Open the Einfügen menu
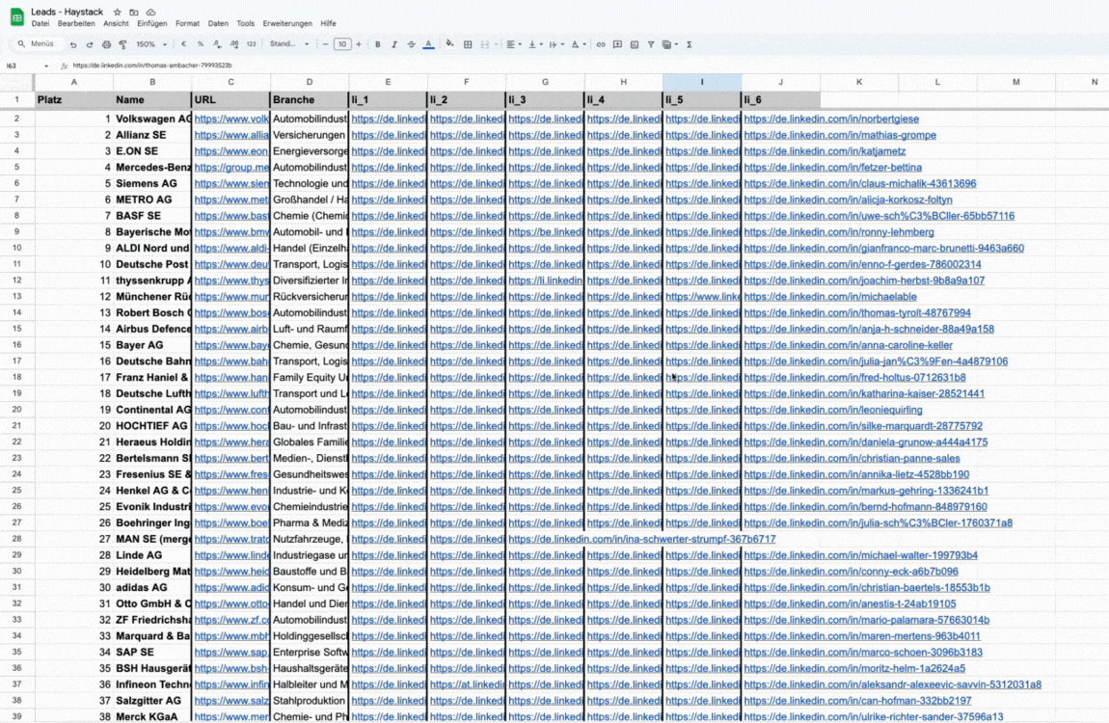1109x723 pixels. pos(151,23)
